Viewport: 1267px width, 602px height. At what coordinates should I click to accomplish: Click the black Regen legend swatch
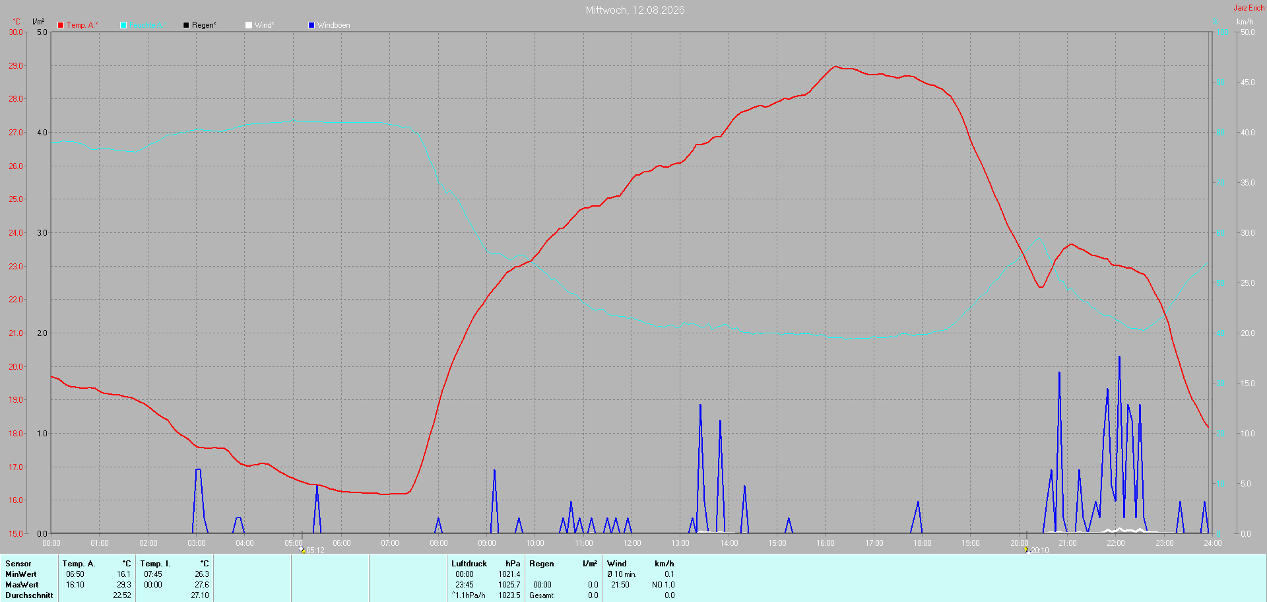pos(186,25)
